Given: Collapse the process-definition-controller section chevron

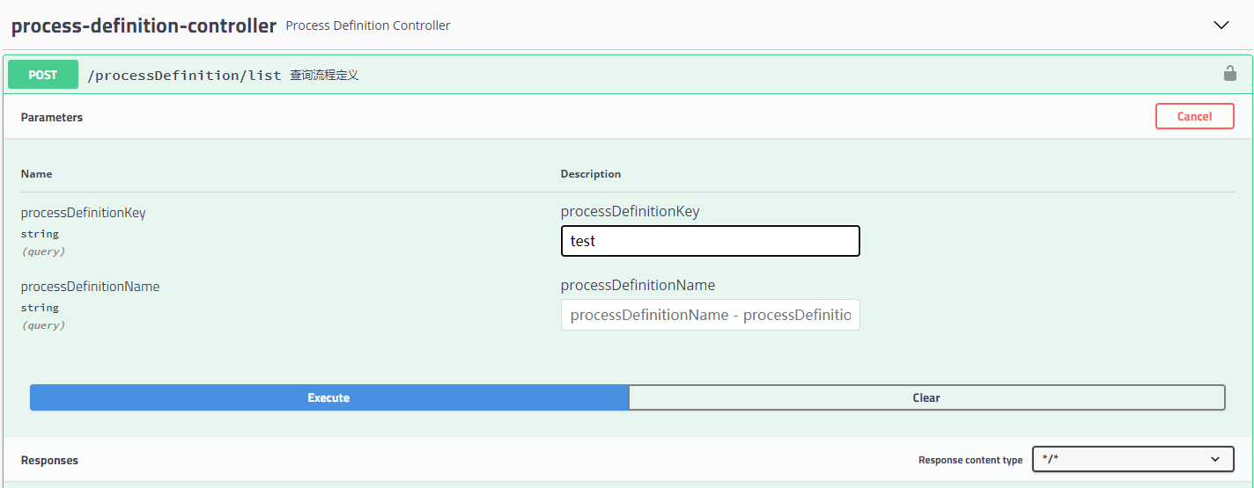Looking at the screenshot, I should [1221, 25].
